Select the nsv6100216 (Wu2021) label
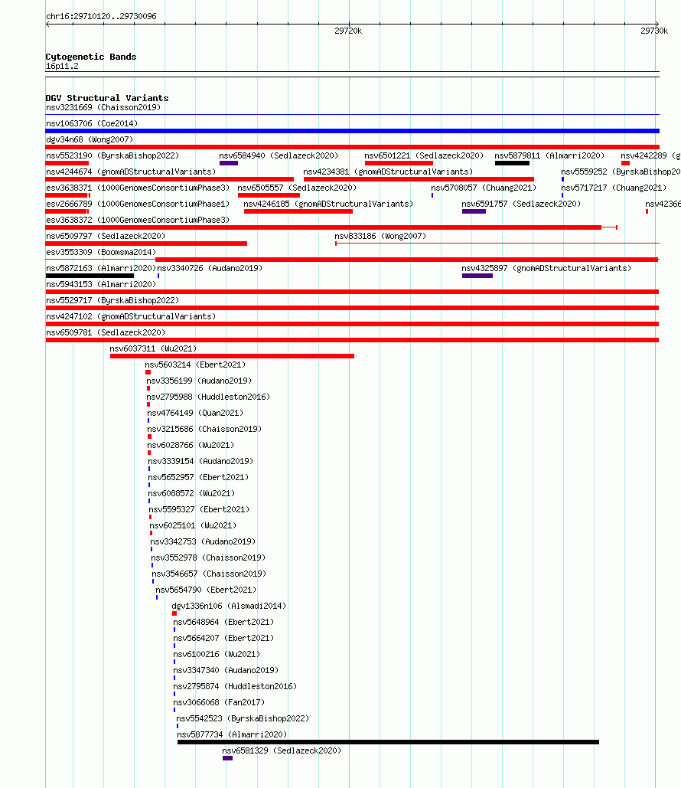Image resolution: width=681 pixels, height=788 pixels. pos(217,654)
